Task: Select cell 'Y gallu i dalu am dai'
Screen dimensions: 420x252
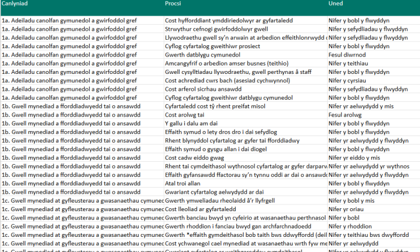Action: pos(246,123)
